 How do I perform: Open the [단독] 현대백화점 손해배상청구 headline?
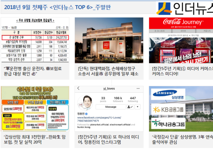tap(108, 71)
